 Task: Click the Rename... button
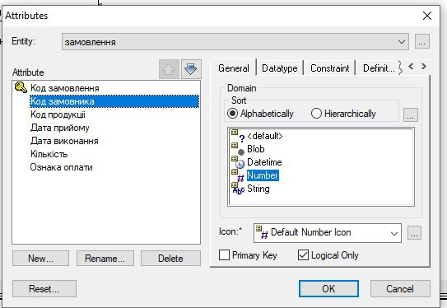click(x=105, y=259)
